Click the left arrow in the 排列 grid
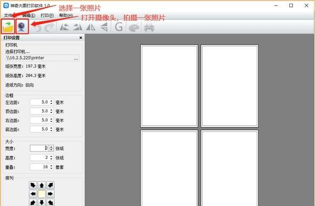This screenshot has width=315, height=206. [x=33, y=194]
